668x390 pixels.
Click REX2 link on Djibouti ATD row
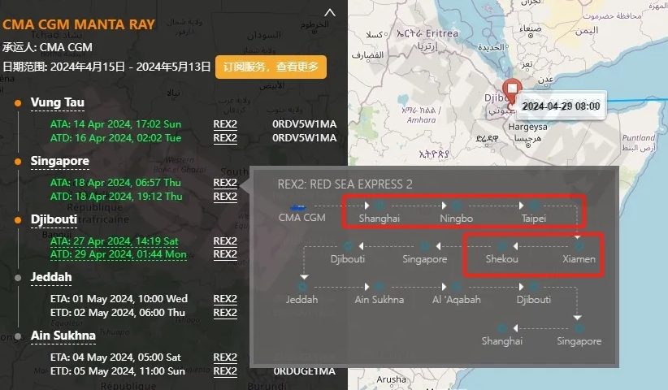pyautogui.click(x=225, y=254)
